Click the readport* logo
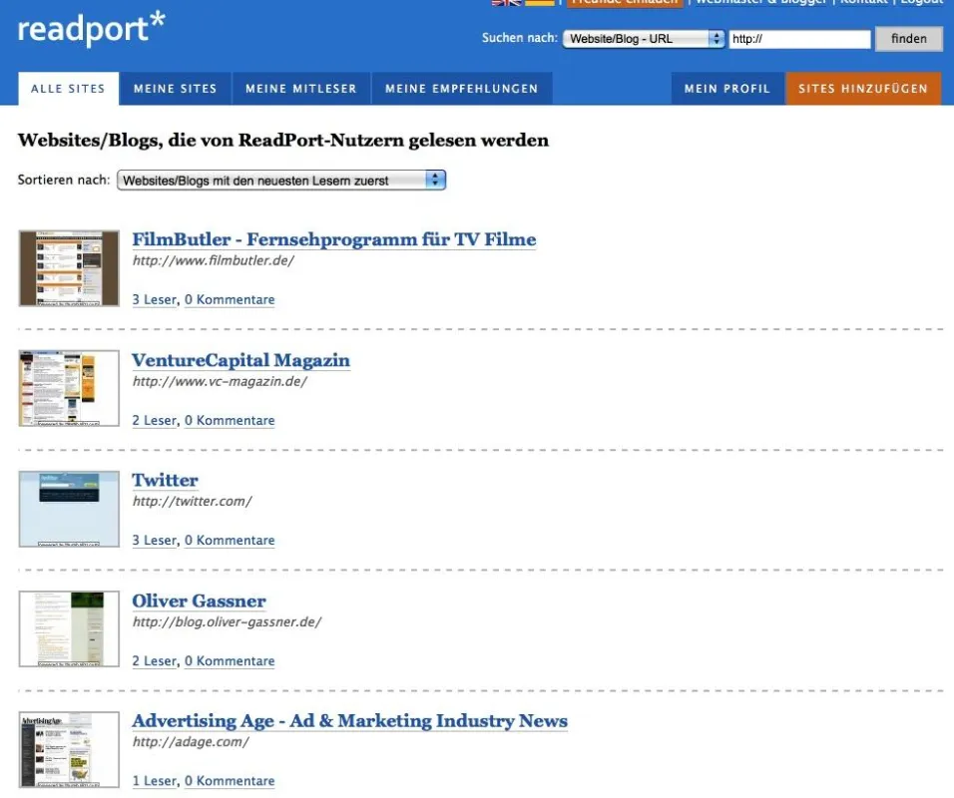The height and width of the screenshot is (798, 954). (x=91, y=28)
